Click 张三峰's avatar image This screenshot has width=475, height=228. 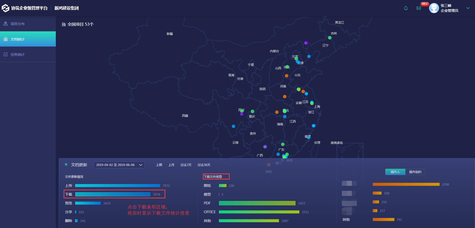tap(434, 8)
